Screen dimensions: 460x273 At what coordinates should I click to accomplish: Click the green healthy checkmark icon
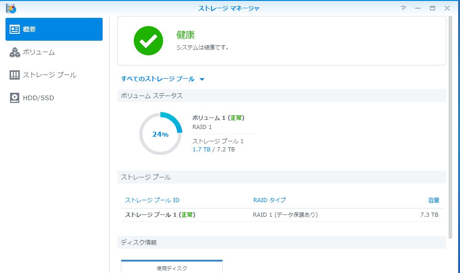(x=148, y=41)
